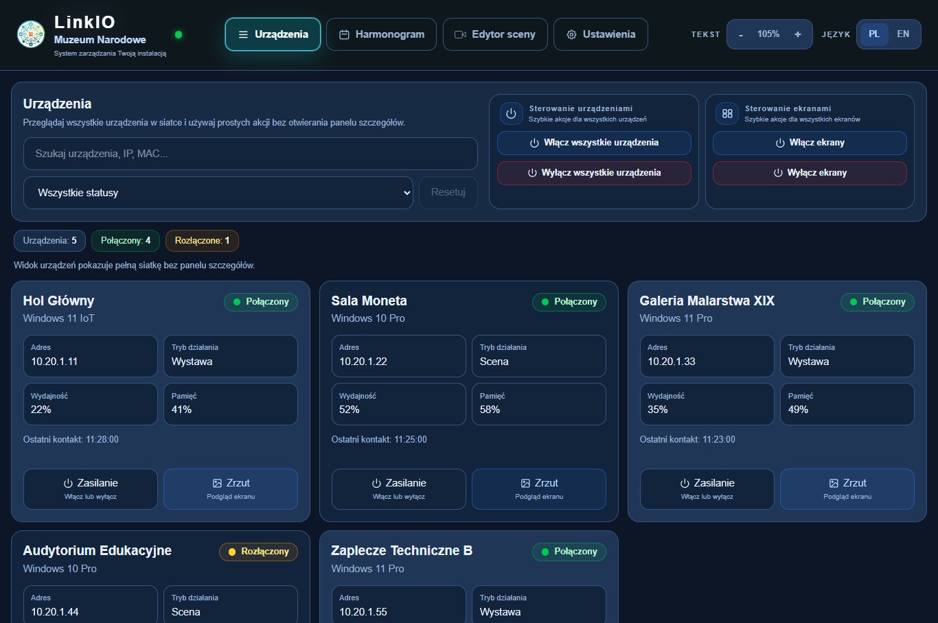Click the Audytorium Edukacyjne card title
The image size is (938, 623).
tap(97, 550)
